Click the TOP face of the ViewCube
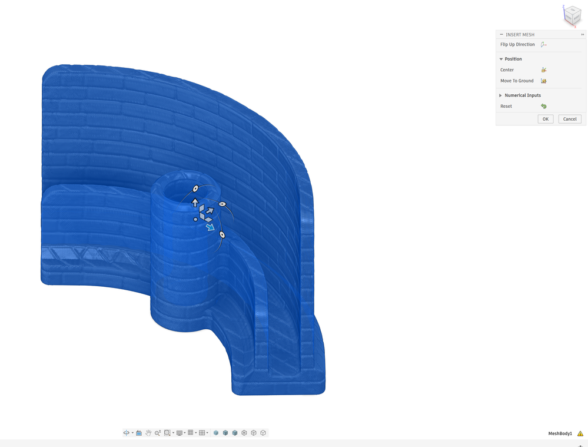 click(573, 9)
